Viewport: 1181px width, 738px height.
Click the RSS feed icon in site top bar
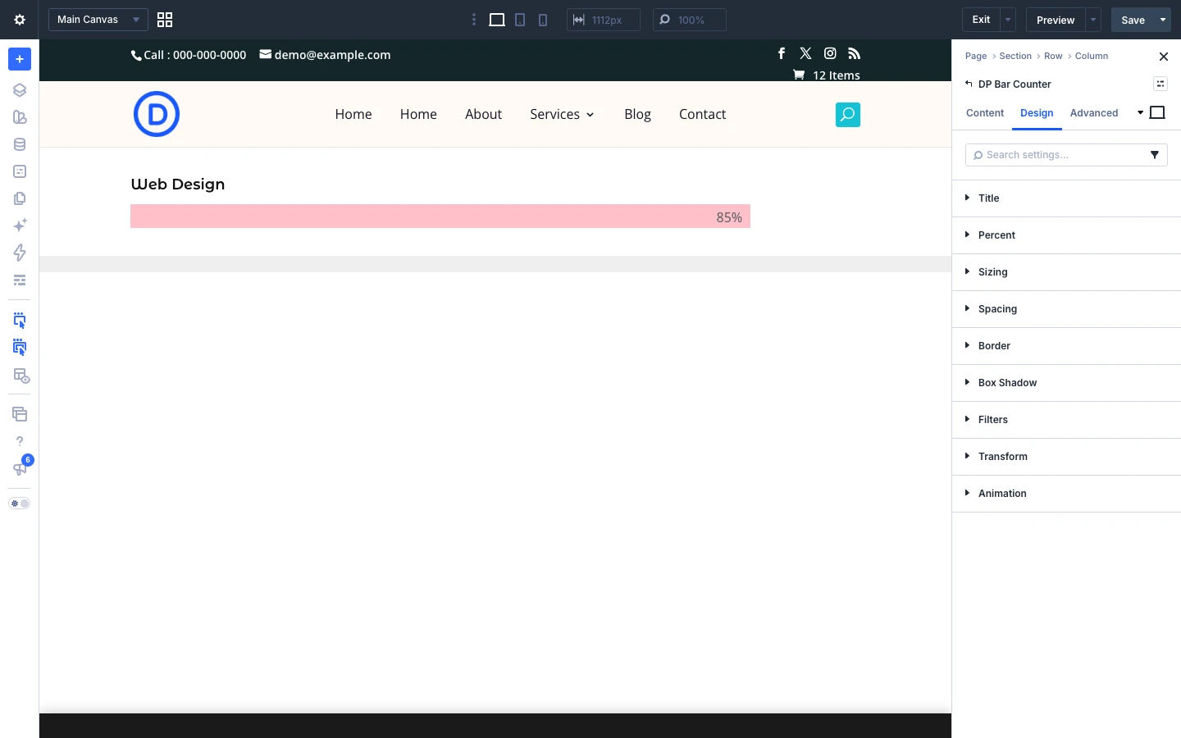point(855,53)
